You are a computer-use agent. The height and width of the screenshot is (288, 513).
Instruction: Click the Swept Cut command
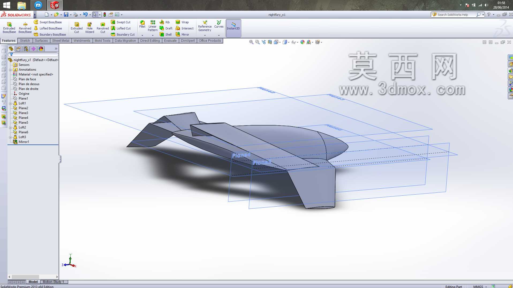(121, 22)
